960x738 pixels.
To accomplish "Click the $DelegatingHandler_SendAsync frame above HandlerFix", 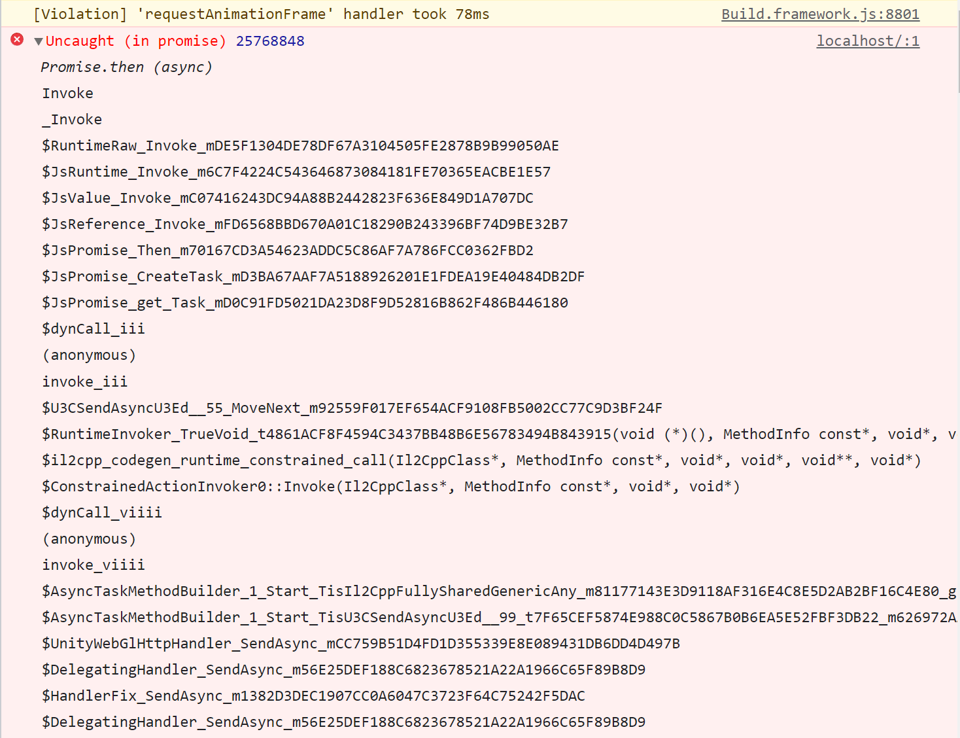I will click(344, 670).
